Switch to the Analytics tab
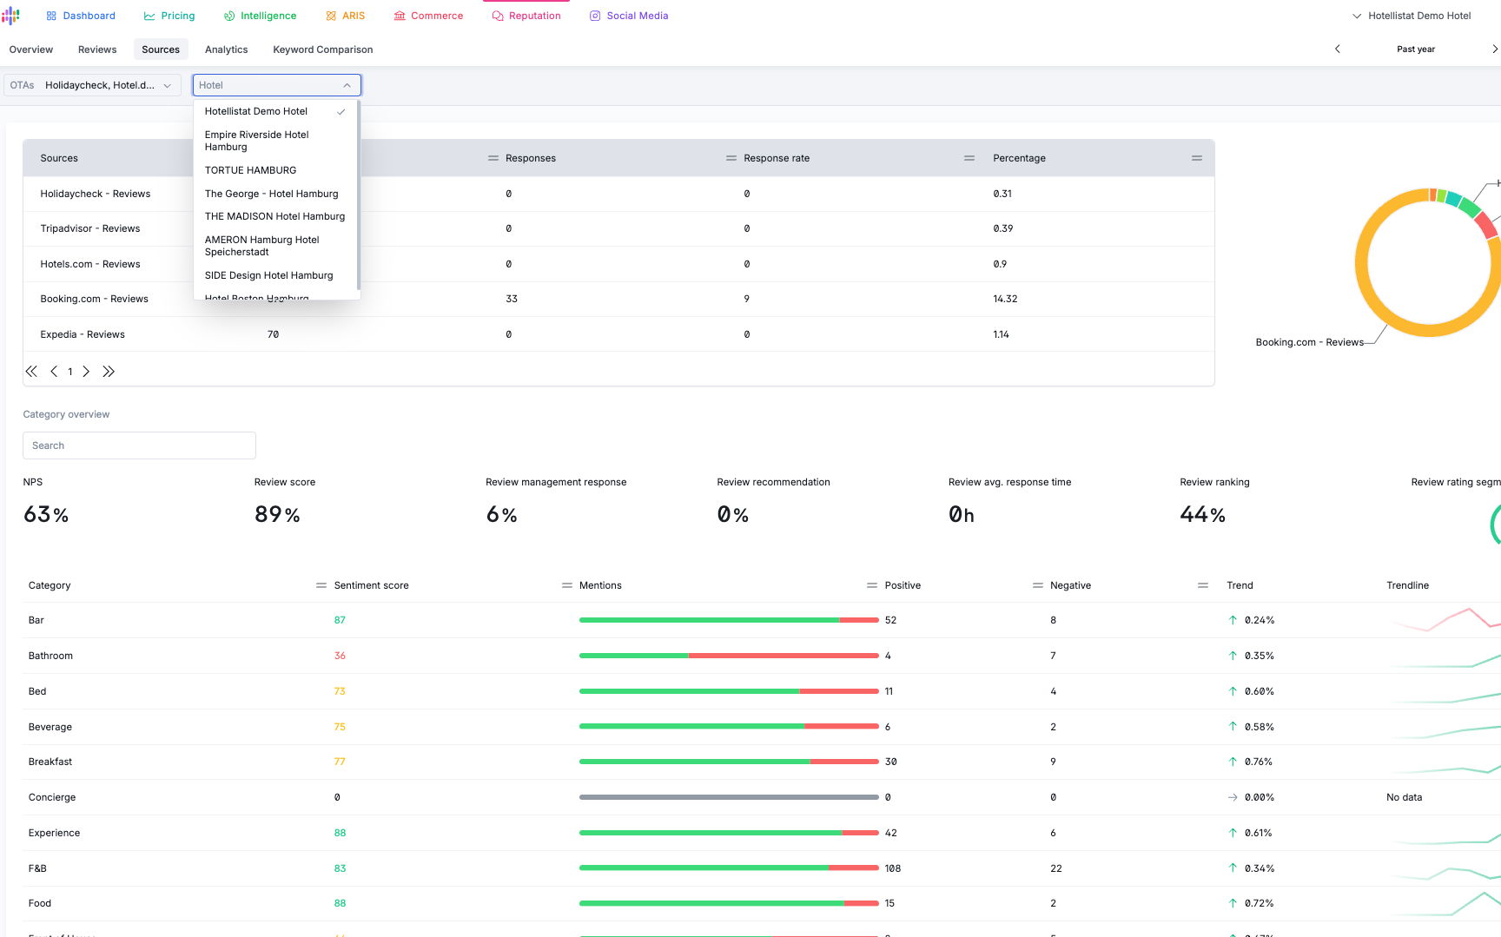This screenshot has width=1501, height=937. click(226, 49)
